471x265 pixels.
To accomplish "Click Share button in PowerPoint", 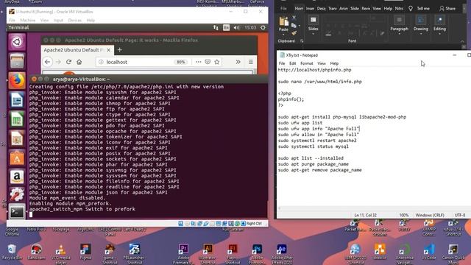I will pos(447,8).
